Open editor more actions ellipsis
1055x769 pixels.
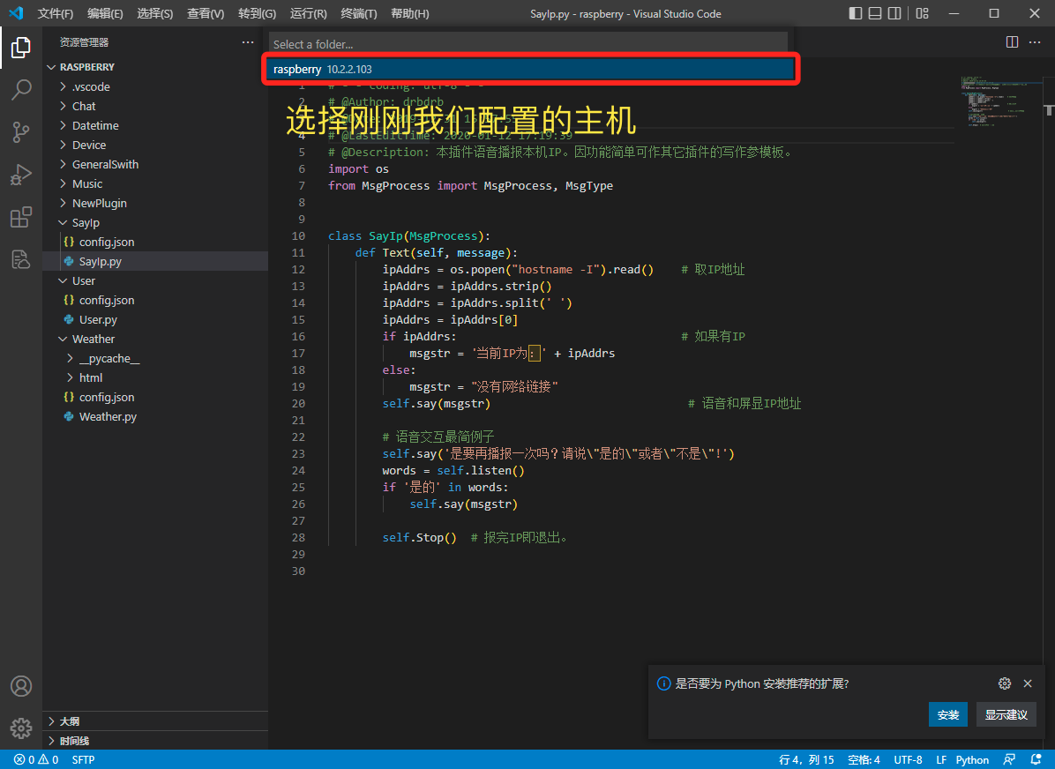[x=1035, y=41]
